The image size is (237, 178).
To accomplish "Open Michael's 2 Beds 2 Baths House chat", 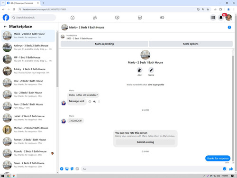I will (x=28, y=130).
